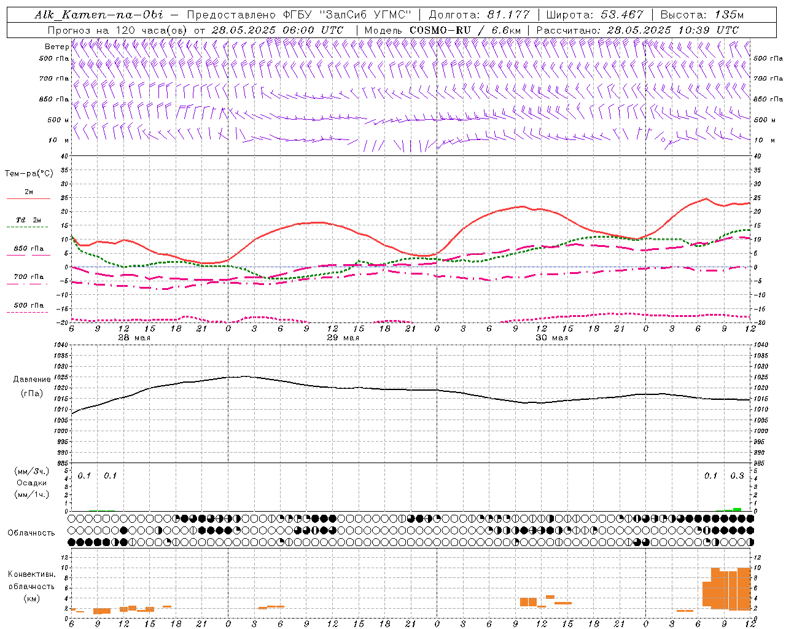
Task: Click the station name Alk_Kamen-na-Obi
Action: [99, 15]
